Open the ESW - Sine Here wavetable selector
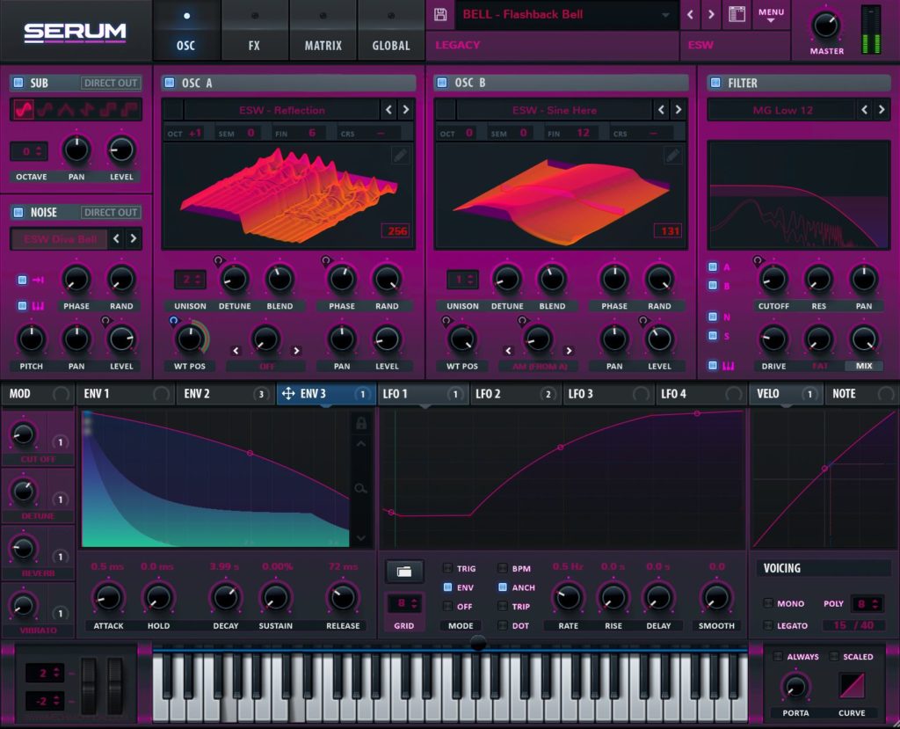The height and width of the screenshot is (729, 900). click(555, 110)
